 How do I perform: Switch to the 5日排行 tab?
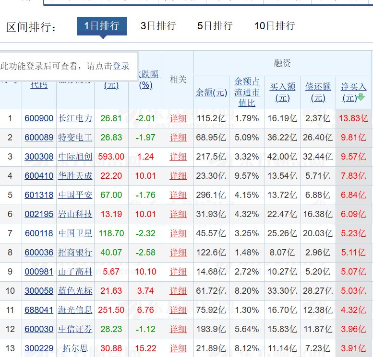215,26
